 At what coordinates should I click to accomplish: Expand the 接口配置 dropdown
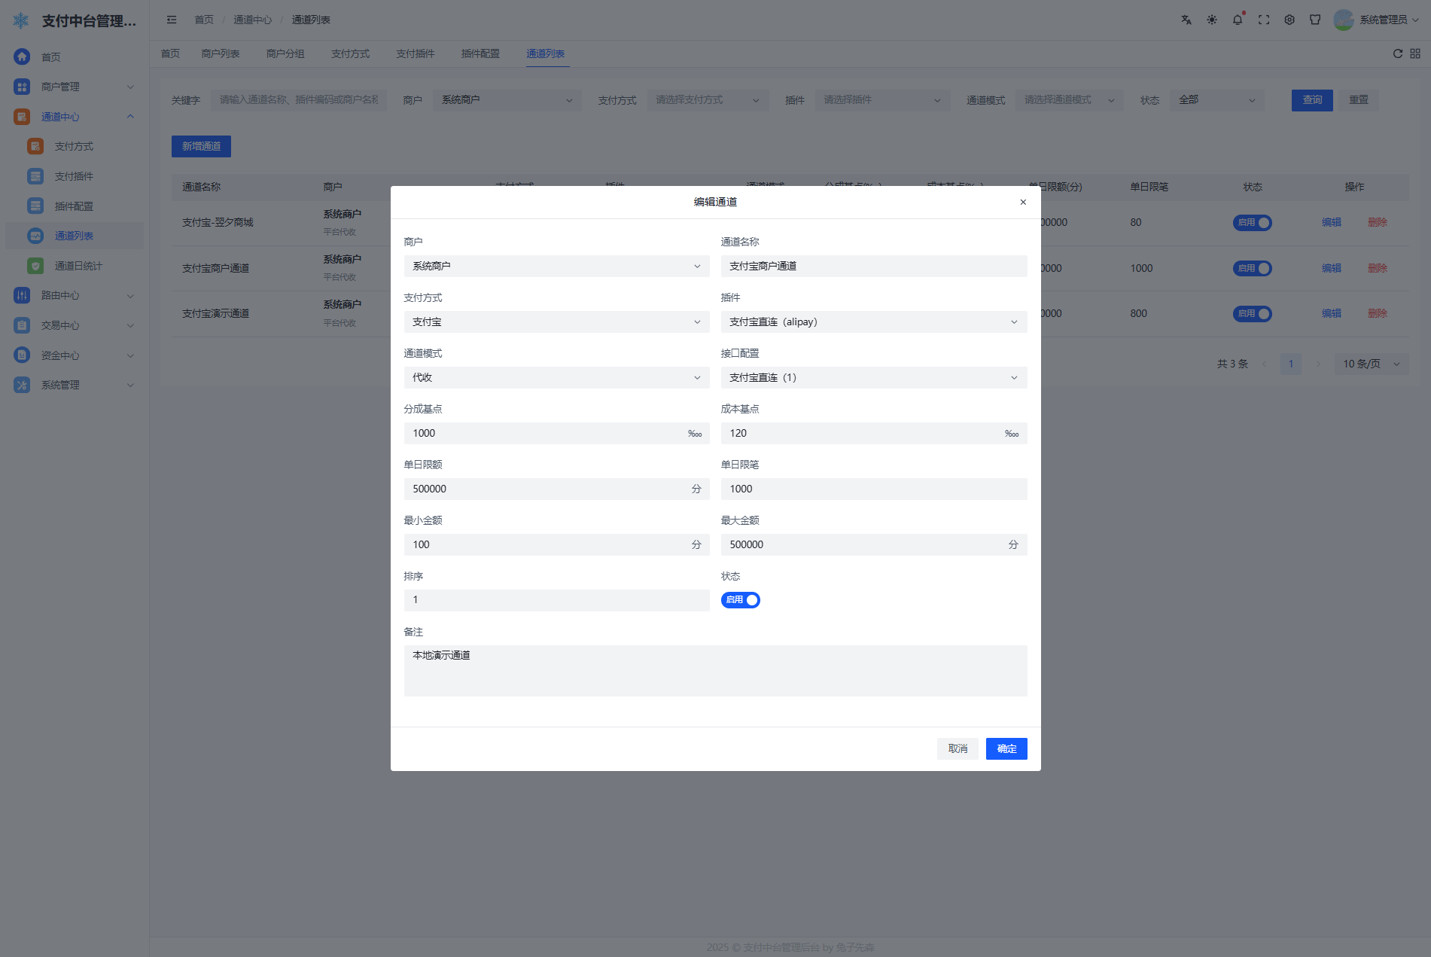pyautogui.click(x=873, y=378)
